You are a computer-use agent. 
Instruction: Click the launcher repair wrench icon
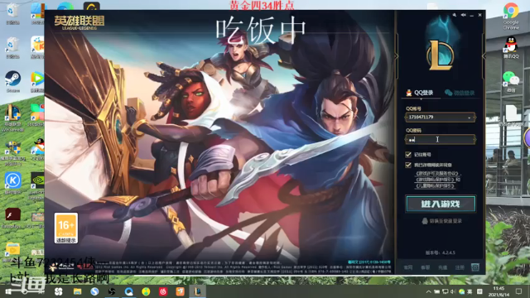455,15
